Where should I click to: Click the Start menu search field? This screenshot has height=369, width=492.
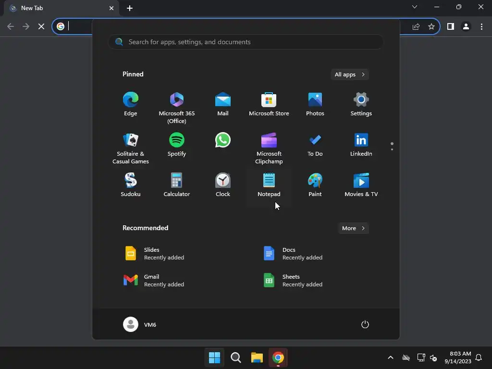pyautogui.click(x=246, y=42)
